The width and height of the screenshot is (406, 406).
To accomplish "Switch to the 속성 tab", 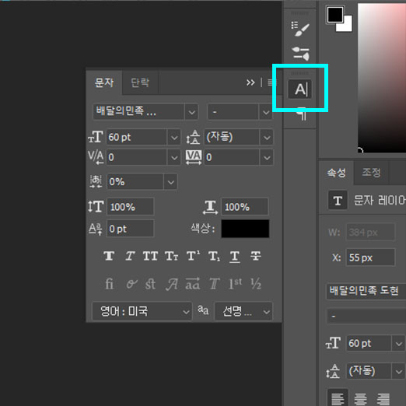I will 336,173.
